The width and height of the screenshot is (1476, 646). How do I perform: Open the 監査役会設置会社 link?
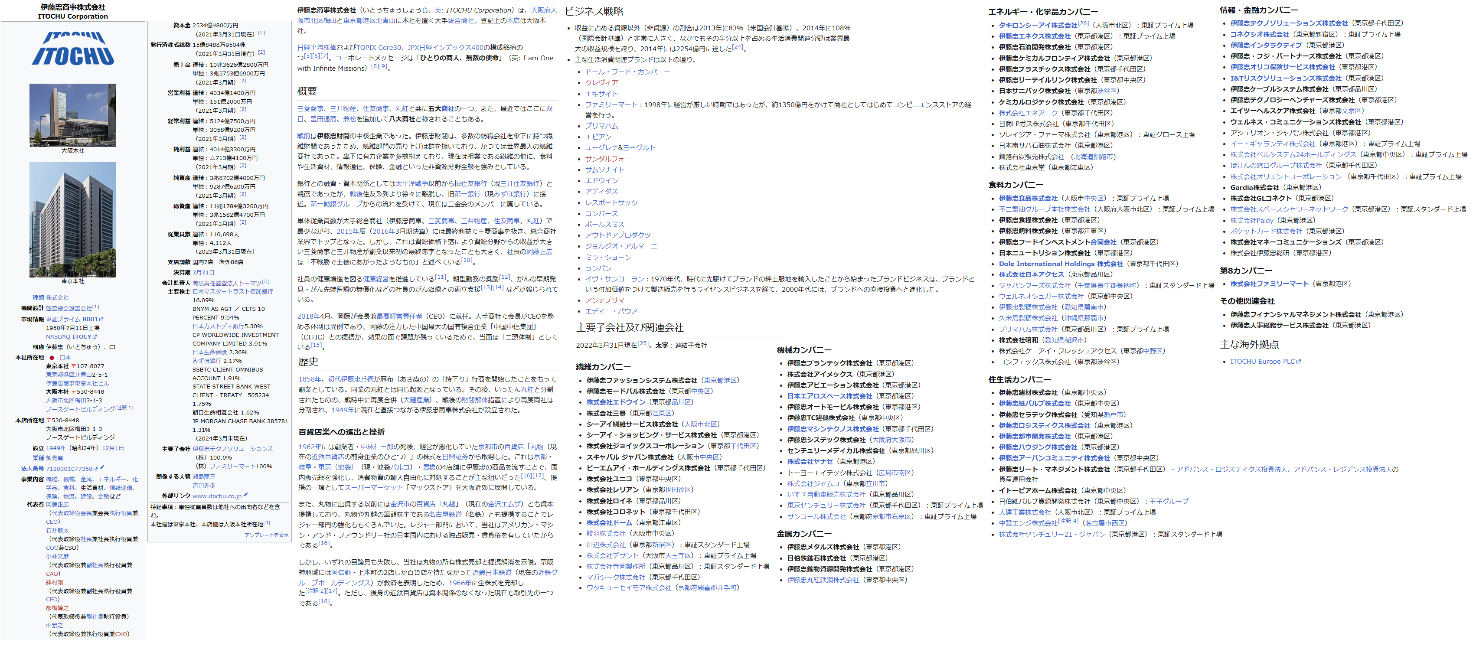pos(69,308)
